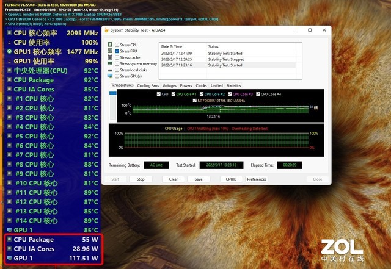Enable the Stress CPU checkbox
The width and height of the screenshot is (391, 269).
point(117,45)
